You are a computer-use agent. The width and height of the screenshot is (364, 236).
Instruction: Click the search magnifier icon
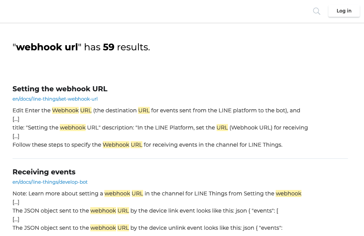click(x=317, y=11)
